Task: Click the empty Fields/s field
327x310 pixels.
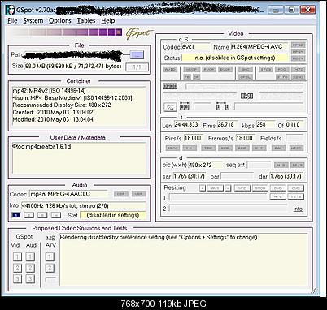Action: [x=294, y=138]
